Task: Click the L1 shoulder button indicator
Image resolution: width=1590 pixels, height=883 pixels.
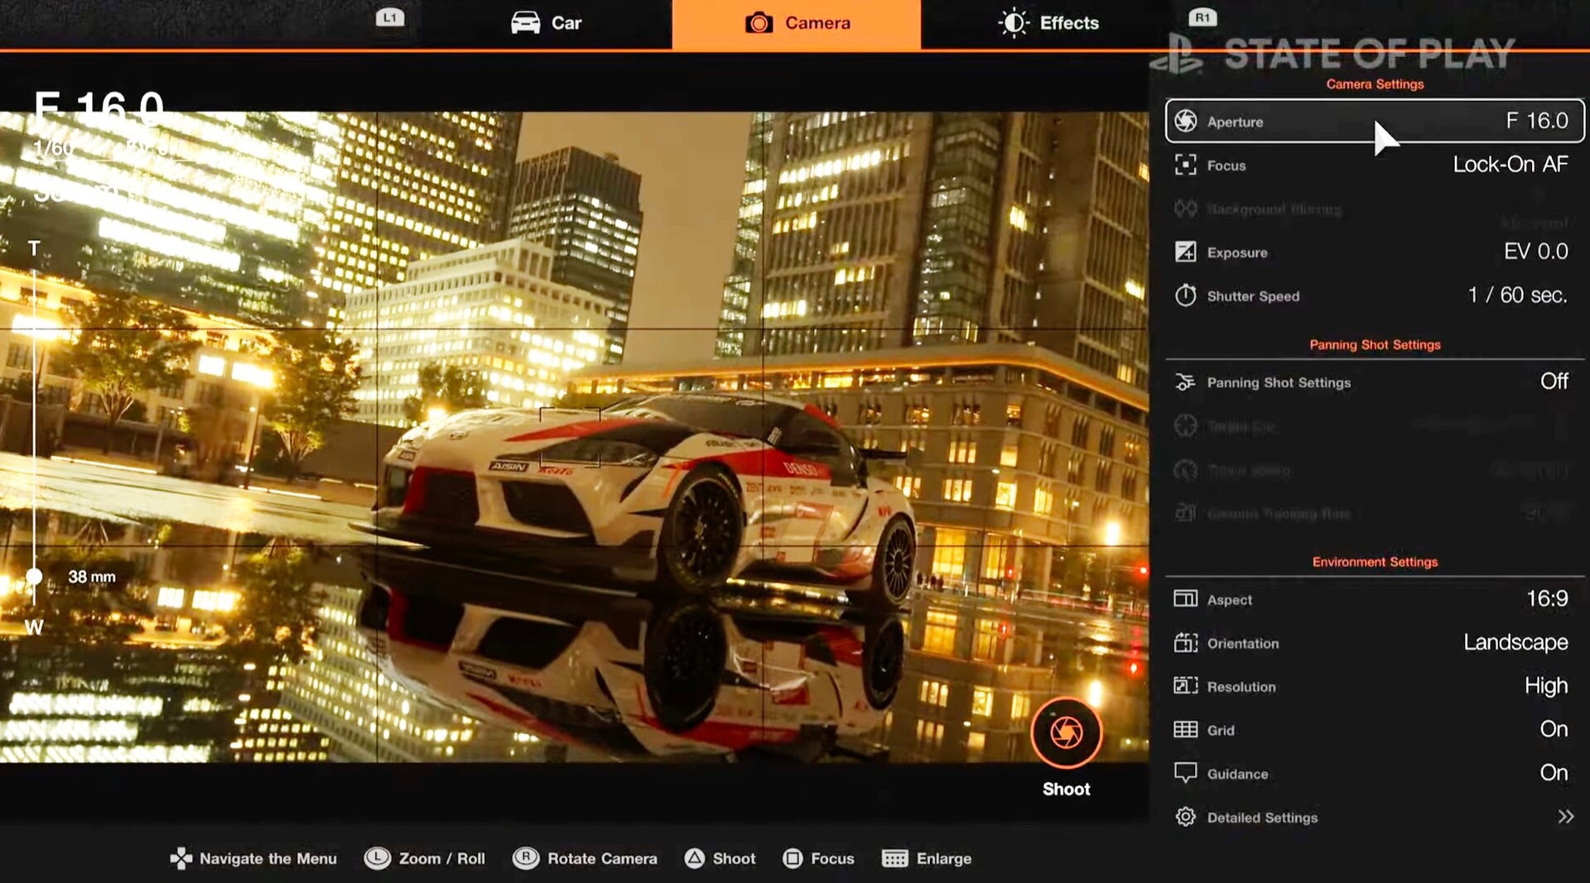Action: [x=390, y=17]
